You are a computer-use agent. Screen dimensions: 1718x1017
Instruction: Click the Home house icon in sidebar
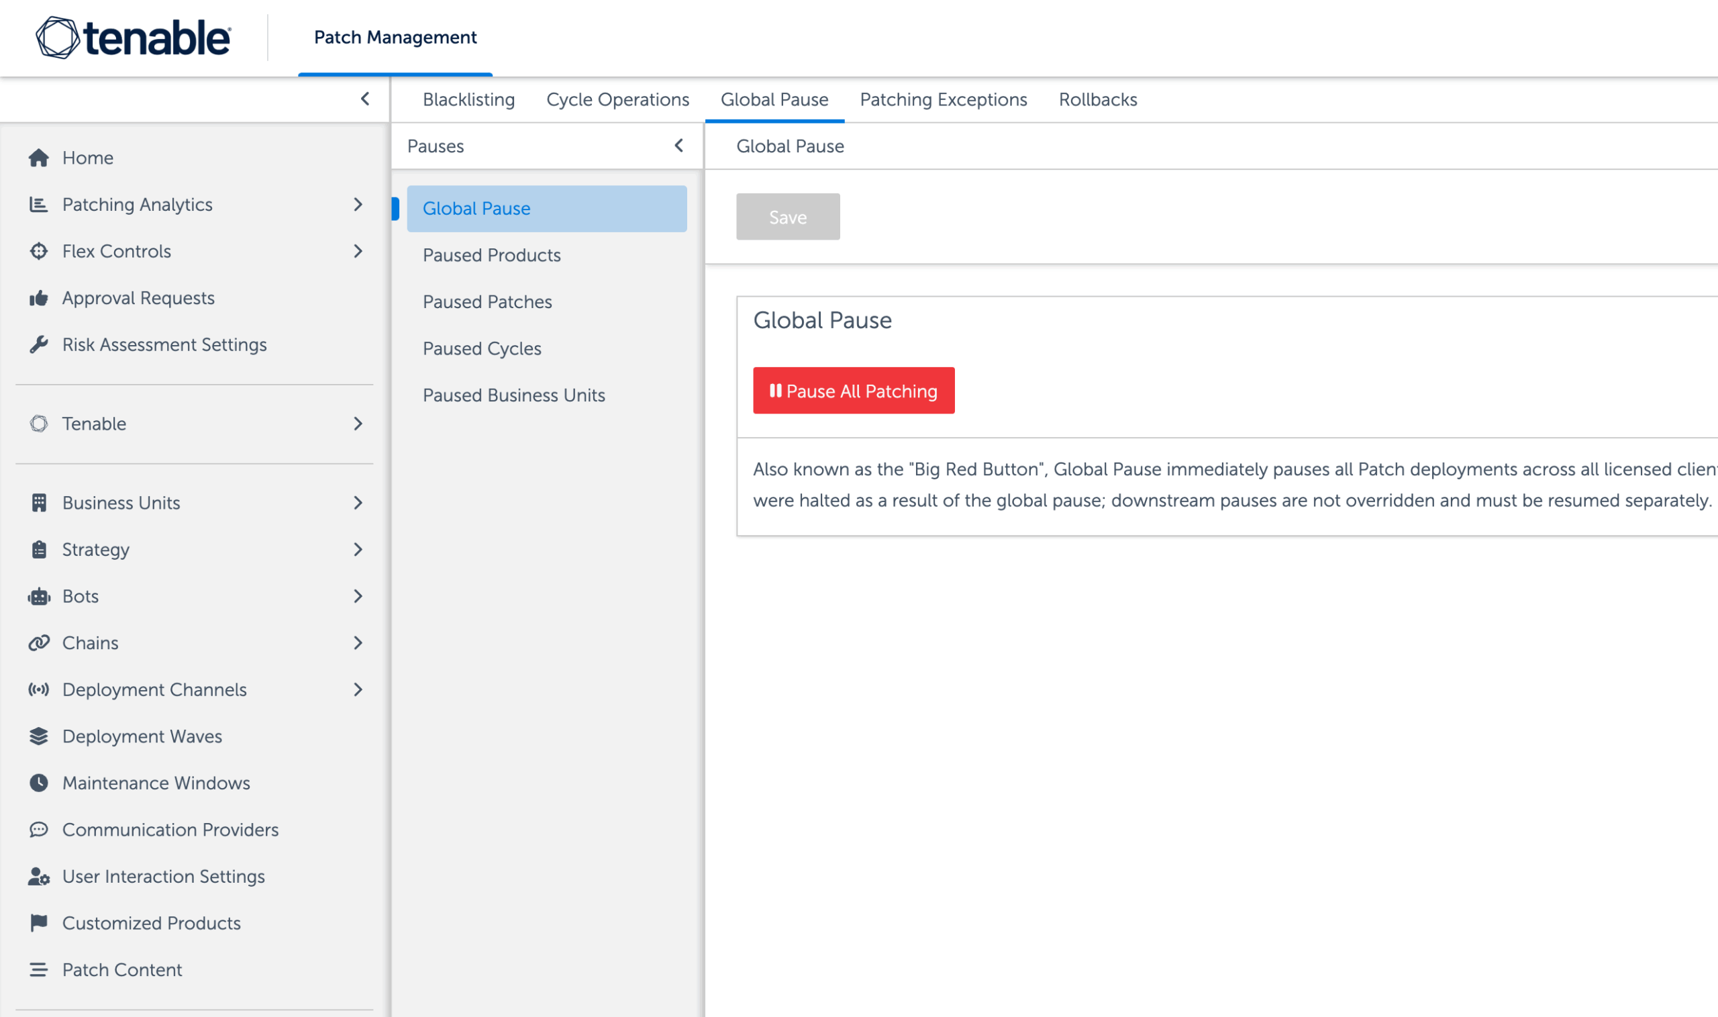tap(38, 158)
